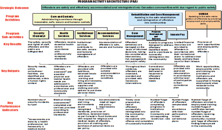Click the Strategic Outcome row label
The image size is (222, 130).
coord(14,8)
